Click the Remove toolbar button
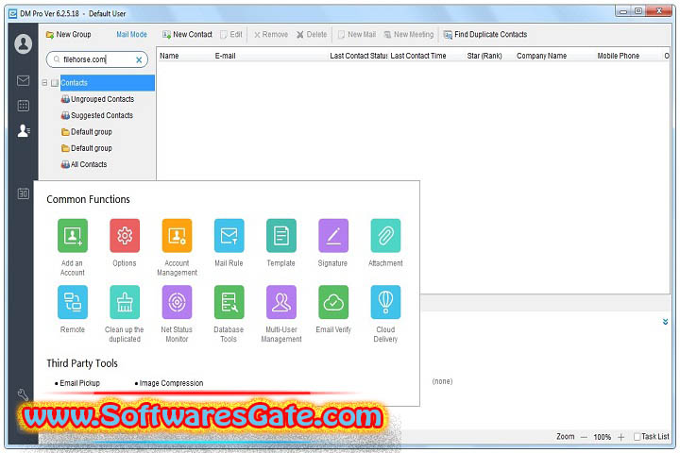 click(271, 34)
